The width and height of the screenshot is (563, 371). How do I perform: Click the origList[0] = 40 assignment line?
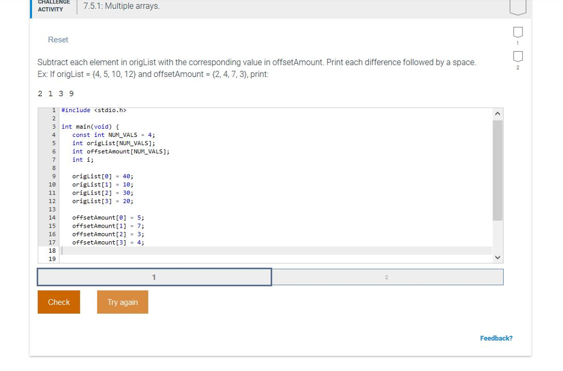tap(102, 176)
